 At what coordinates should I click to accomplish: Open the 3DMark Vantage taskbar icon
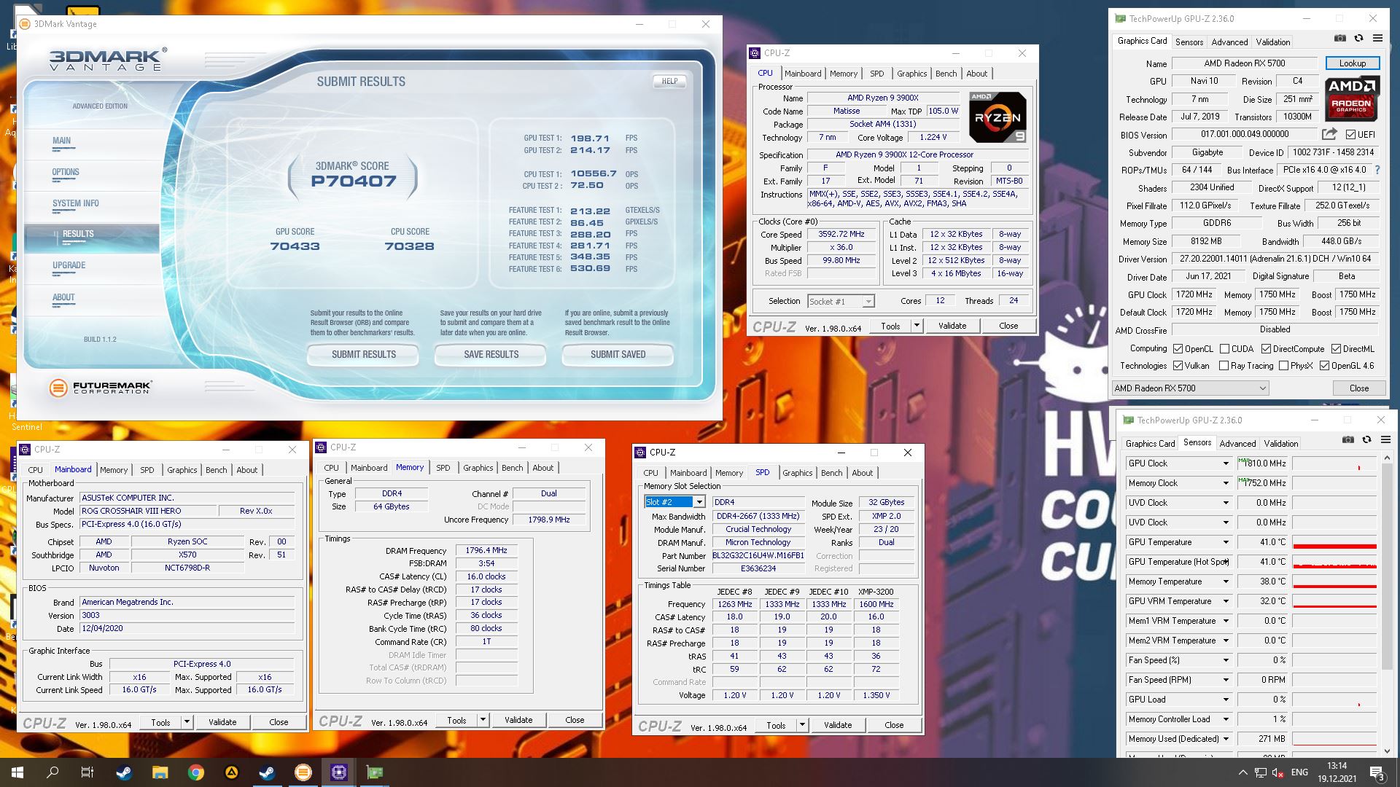coord(303,772)
